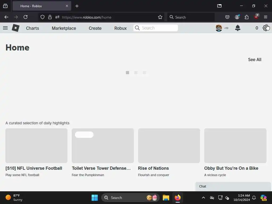The image size is (272, 204).
Task: Click the URL address bar text
Action: (x=87, y=17)
